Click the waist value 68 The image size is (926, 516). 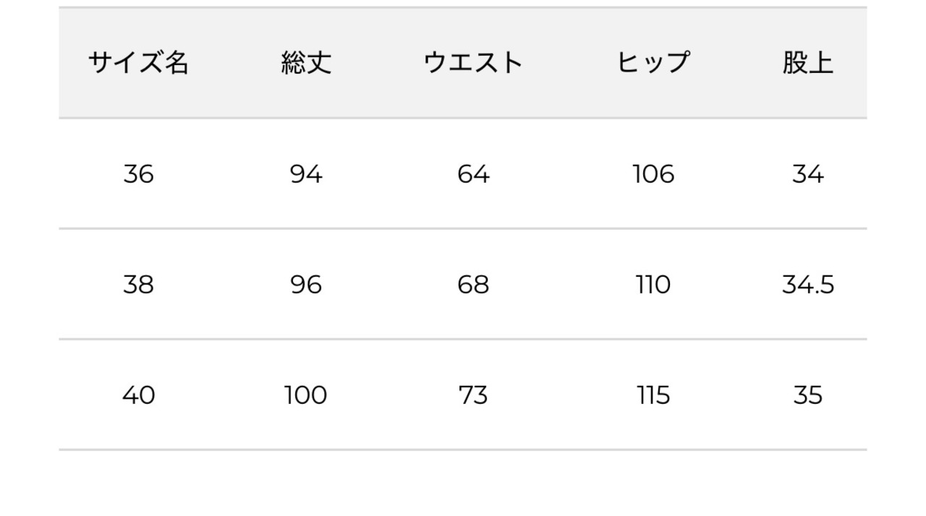(x=473, y=285)
